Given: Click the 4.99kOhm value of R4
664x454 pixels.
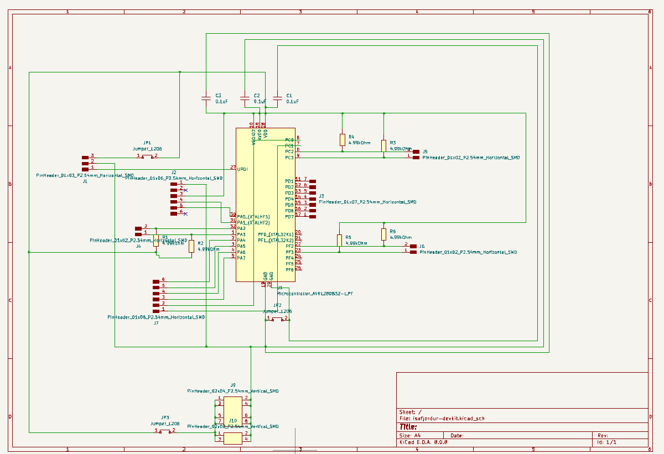Looking at the screenshot, I should click(359, 143).
